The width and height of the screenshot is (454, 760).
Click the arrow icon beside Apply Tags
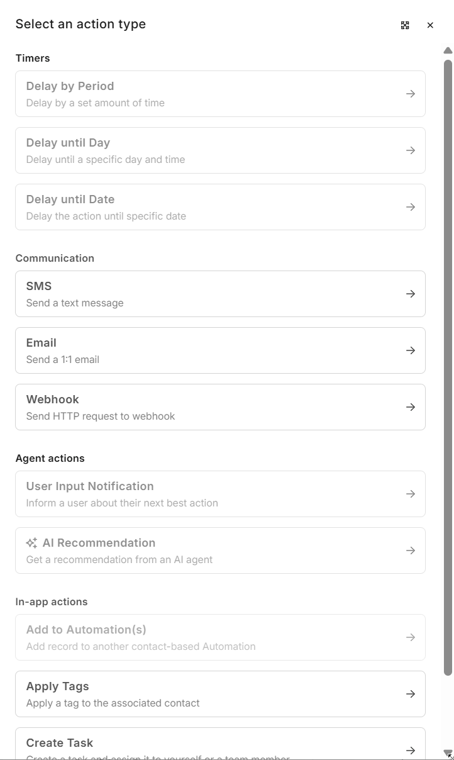[411, 694]
